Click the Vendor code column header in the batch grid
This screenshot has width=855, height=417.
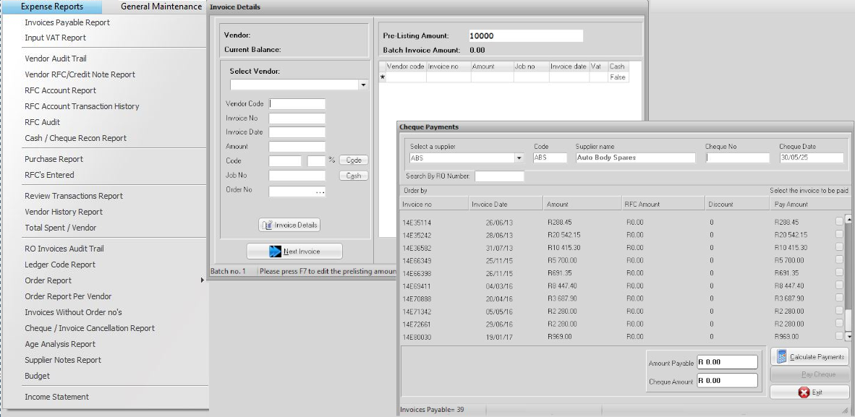pos(406,66)
